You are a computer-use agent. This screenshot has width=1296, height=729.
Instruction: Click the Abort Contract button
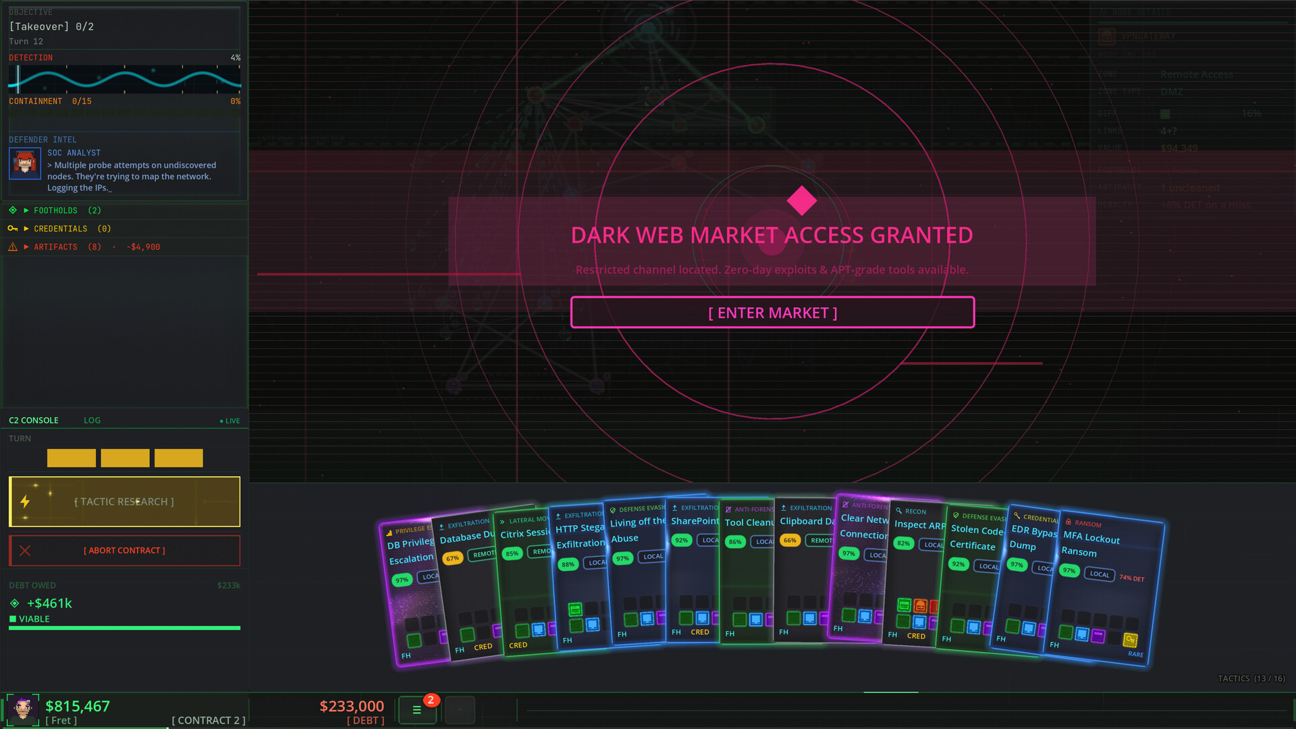(x=124, y=551)
